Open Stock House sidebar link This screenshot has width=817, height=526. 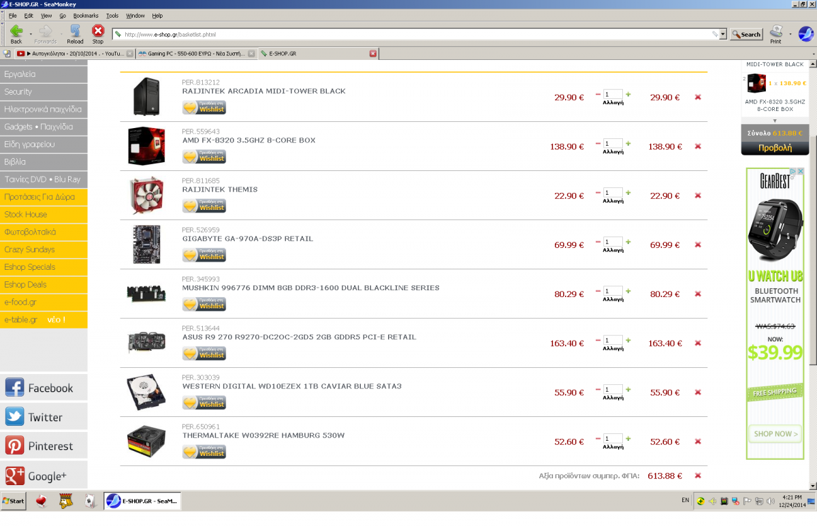(44, 215)
